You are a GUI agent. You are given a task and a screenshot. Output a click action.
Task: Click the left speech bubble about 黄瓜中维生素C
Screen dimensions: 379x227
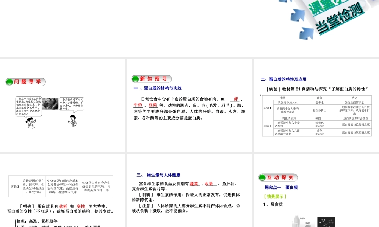point(29,106)
